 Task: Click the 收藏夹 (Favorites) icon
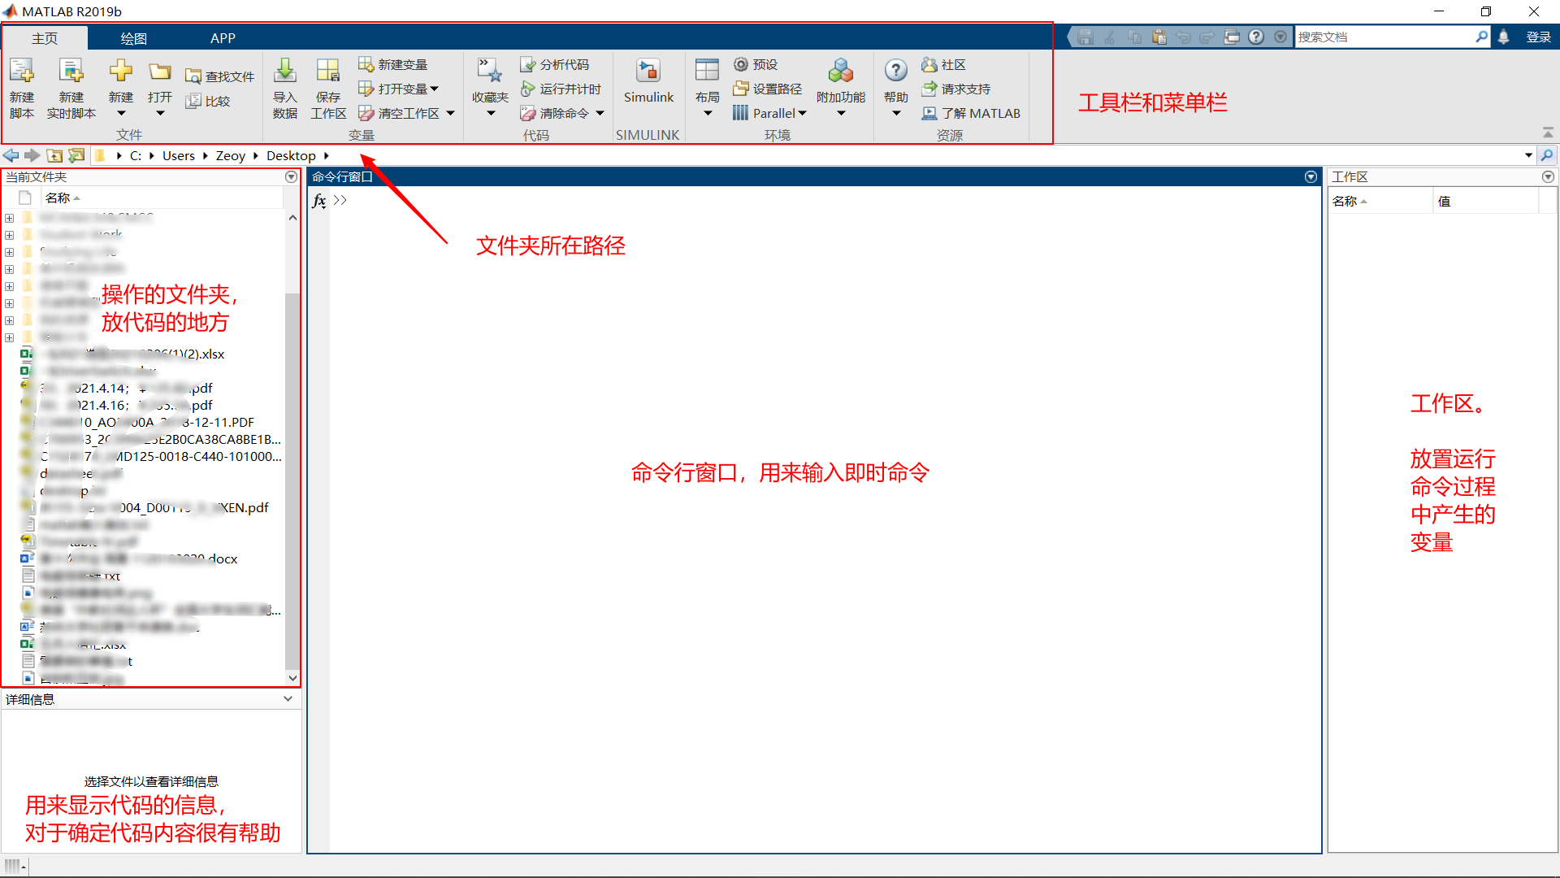pos(490,72)
